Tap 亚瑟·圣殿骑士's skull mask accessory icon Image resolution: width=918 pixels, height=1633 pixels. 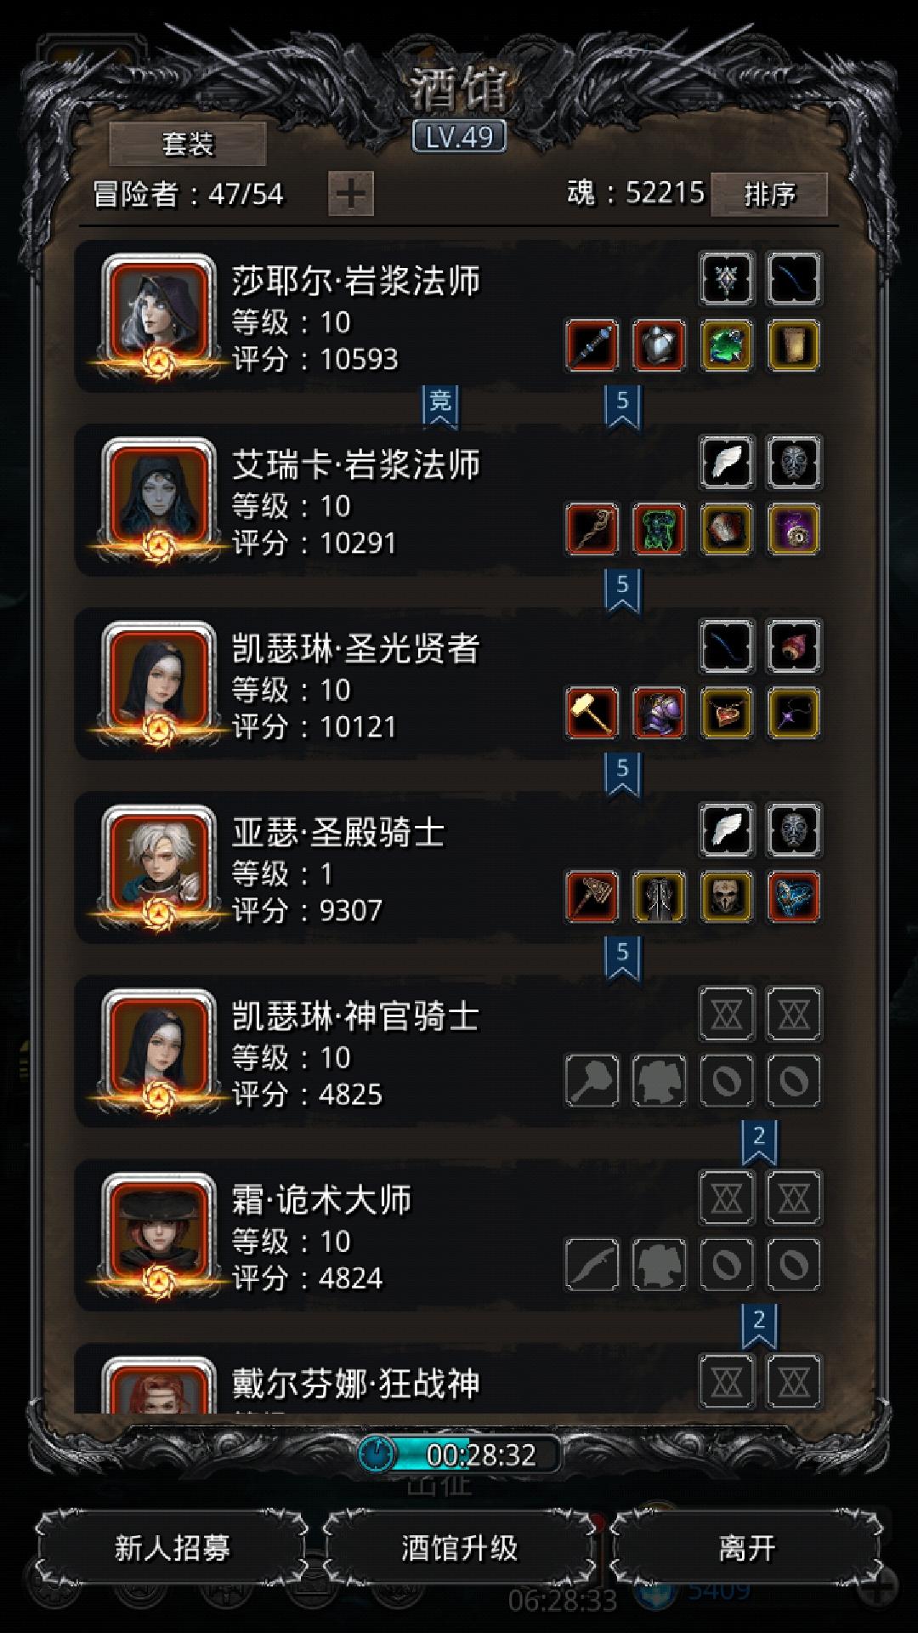(727, 896)
